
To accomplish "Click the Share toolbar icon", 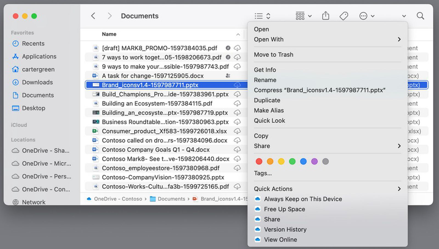I will (325, 16).
